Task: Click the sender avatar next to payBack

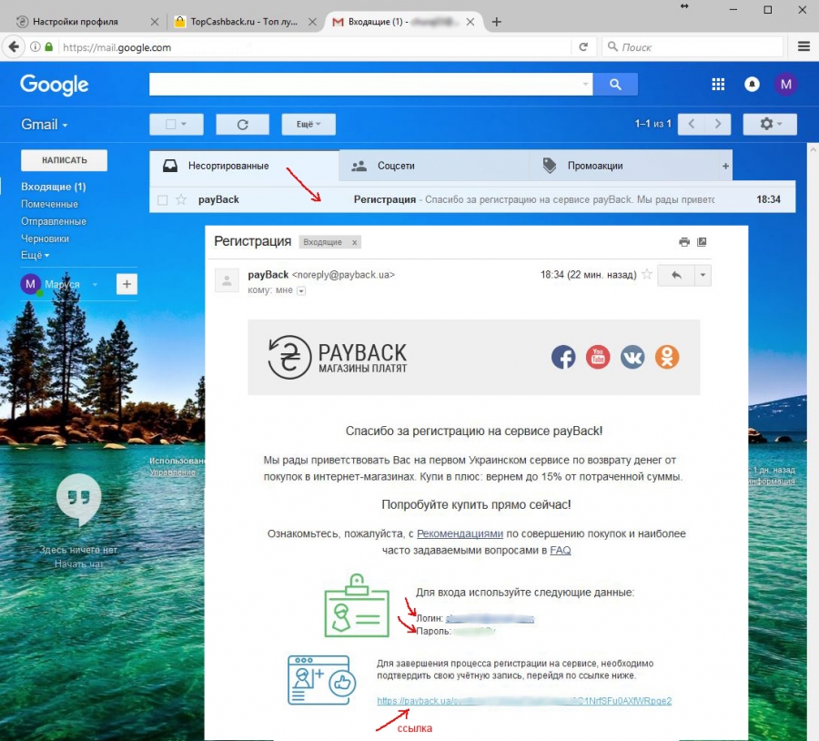Action: point(227,280)
